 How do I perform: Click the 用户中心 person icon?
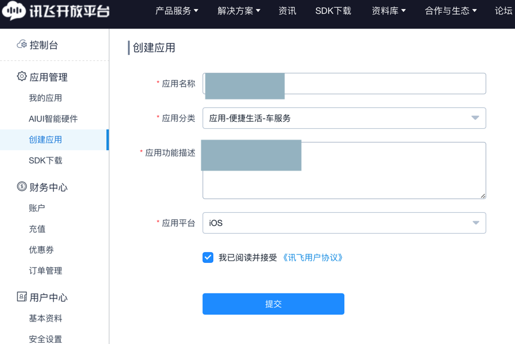tap(22, 297)
